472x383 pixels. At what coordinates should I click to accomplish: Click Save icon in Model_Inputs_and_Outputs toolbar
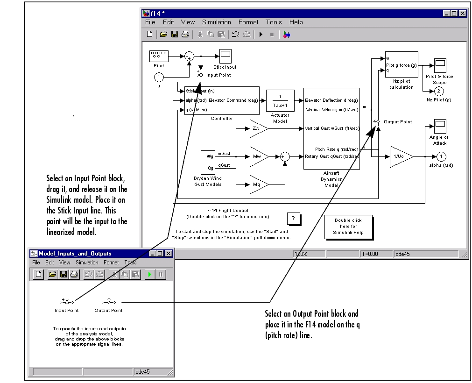[x=63, y=274]
